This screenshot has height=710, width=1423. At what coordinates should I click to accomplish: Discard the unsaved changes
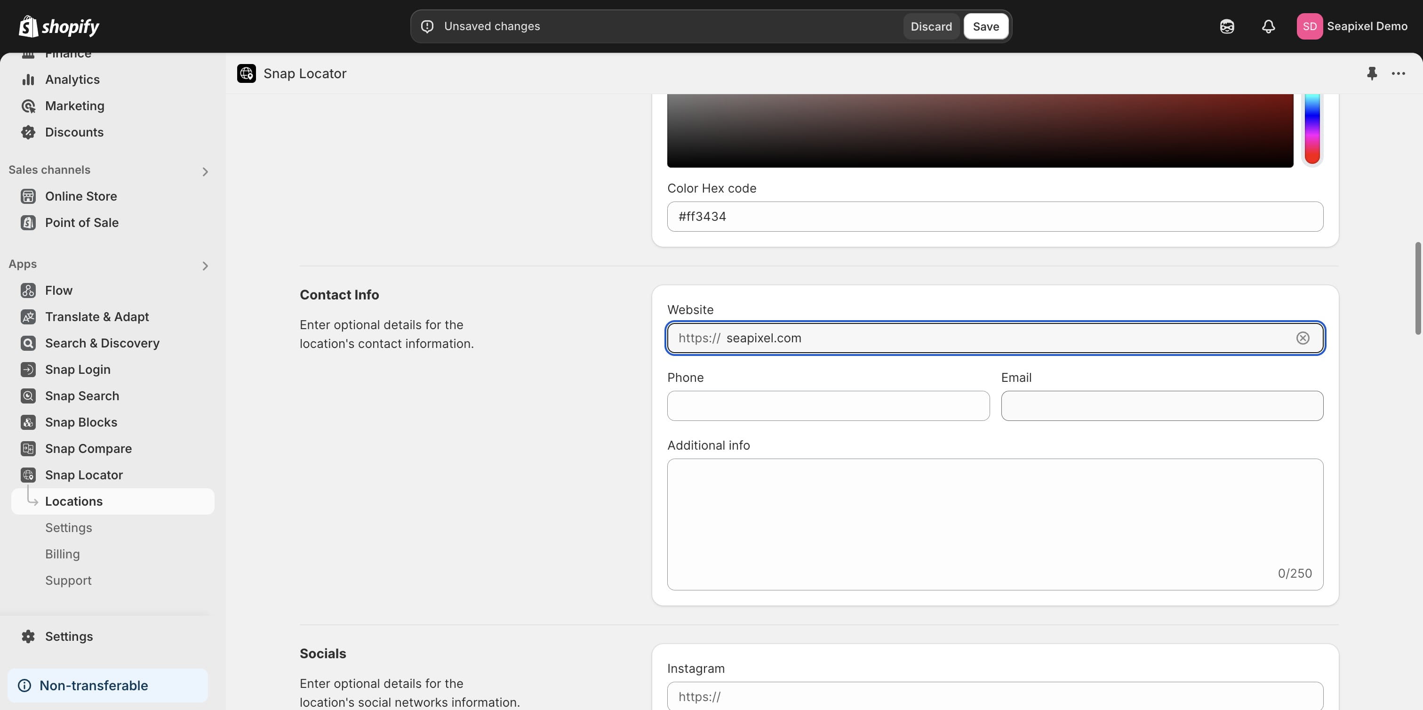coord(931,26)
